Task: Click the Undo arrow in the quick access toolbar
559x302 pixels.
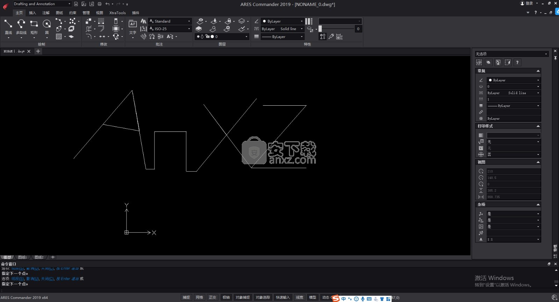Action: [x=108, y=4]
